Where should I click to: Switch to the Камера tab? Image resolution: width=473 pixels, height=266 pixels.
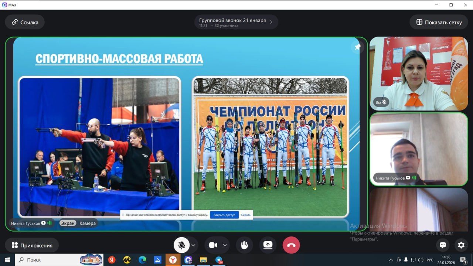[x=88, y=223]
